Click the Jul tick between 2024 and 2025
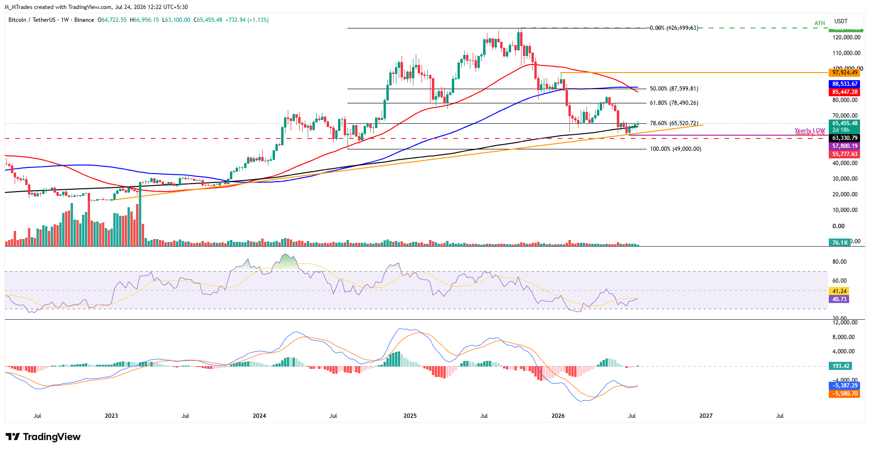Viewport: 870px width, 451px height. 333,416
